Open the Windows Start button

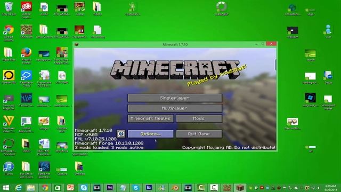(x=6, y=188)
